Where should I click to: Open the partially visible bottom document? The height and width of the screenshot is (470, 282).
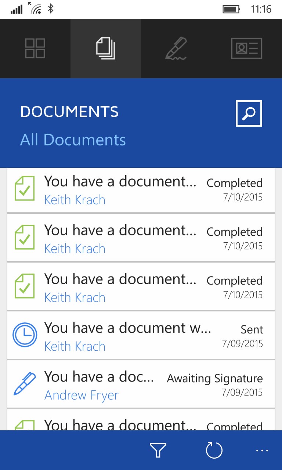coord(141,420)
